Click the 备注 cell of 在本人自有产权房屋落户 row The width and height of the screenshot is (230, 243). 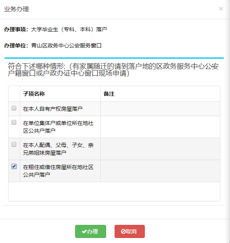[x=160, y=109]
